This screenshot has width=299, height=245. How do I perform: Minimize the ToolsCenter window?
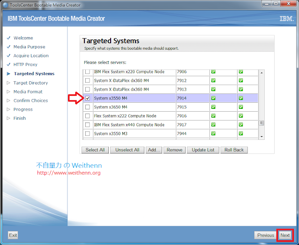point(267,4)
